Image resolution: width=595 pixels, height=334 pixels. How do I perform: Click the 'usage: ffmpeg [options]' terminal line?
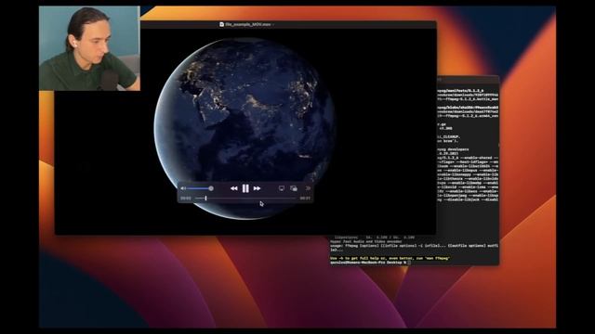coord(414,246)
